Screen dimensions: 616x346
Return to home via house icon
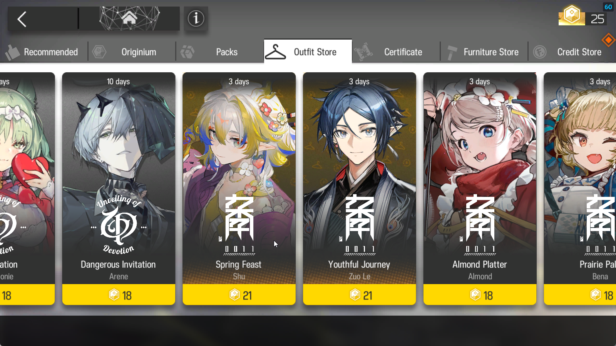(129, 18)
